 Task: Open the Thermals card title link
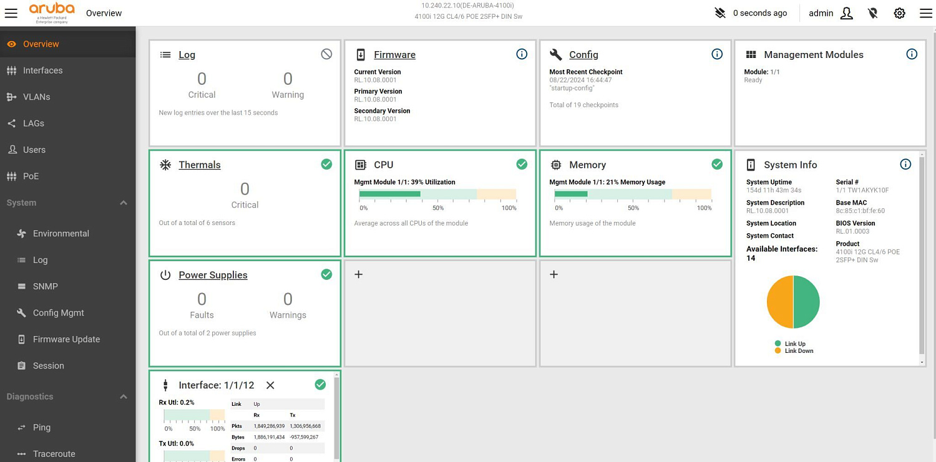(x=199, y=165)
